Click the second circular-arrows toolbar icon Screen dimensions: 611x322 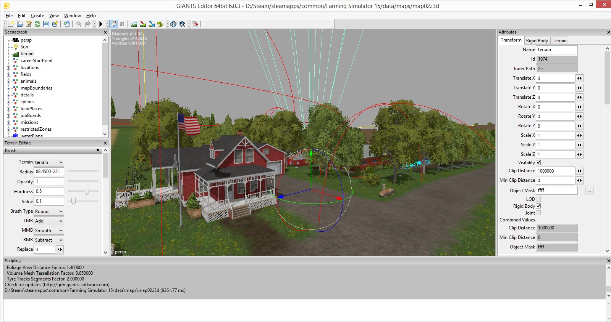182,24
